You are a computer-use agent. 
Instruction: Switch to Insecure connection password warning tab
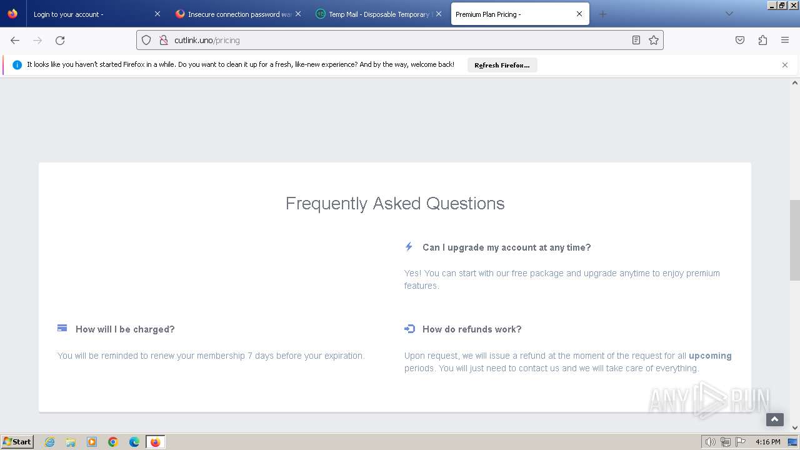point(238,14)
